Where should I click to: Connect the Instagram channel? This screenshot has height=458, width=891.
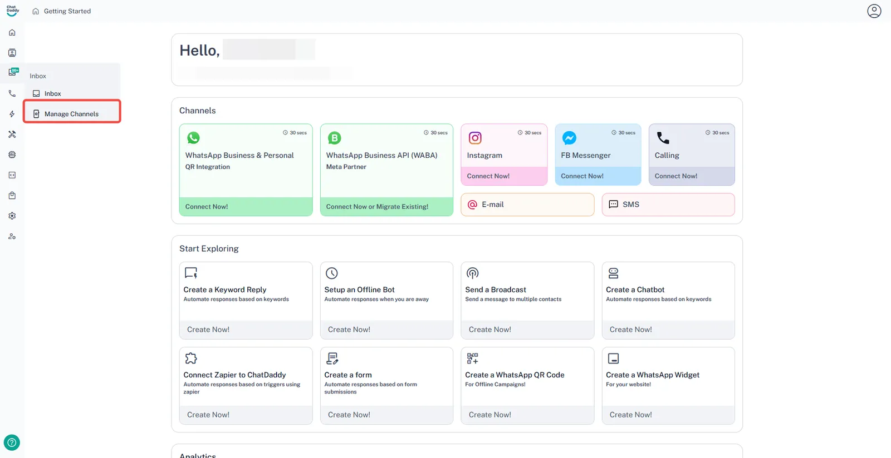(x=488, y=176)
